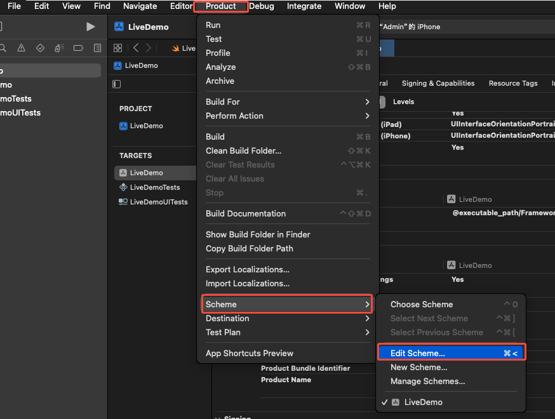Screen dimensions: 555x419
Task: Open the test navigator diamond icon
Action: tap(41, 48)
